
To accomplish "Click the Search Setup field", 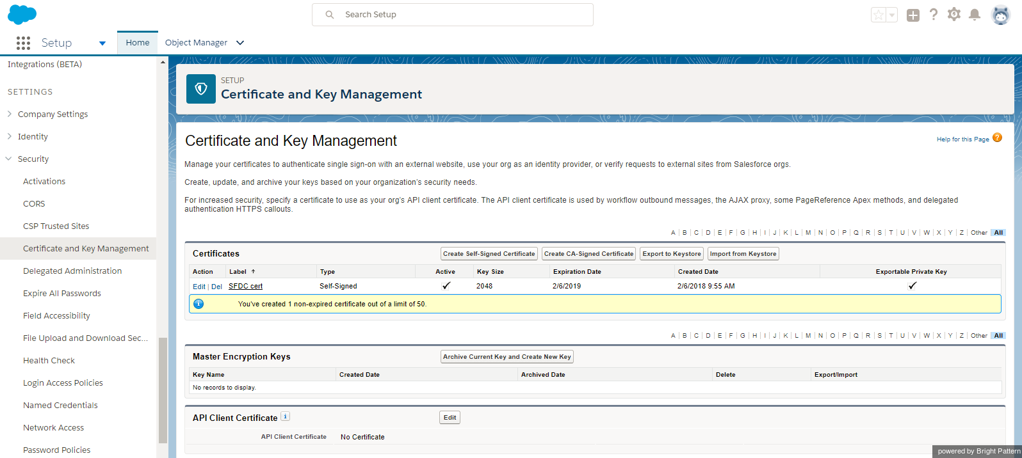I will coord(453,15).
